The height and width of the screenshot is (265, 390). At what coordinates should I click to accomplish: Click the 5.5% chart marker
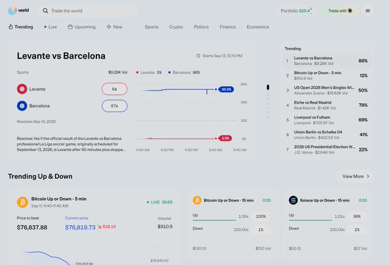(225, 138)
